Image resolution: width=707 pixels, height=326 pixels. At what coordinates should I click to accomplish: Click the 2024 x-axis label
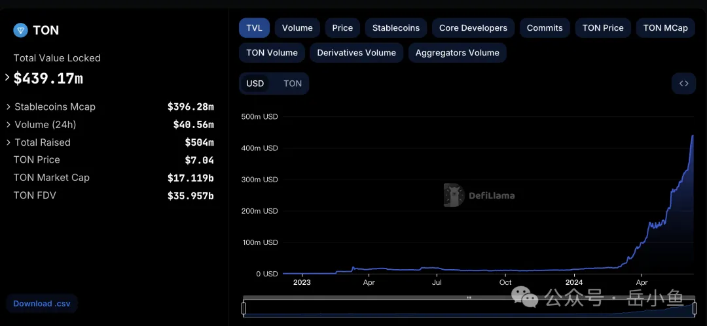tap(574, 282)
